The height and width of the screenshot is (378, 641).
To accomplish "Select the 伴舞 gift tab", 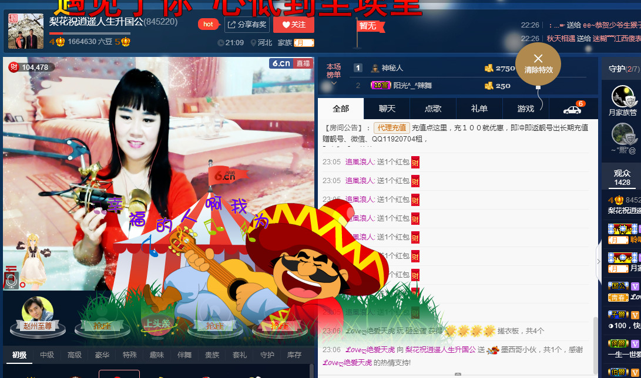I will click(x=184, y=355).
